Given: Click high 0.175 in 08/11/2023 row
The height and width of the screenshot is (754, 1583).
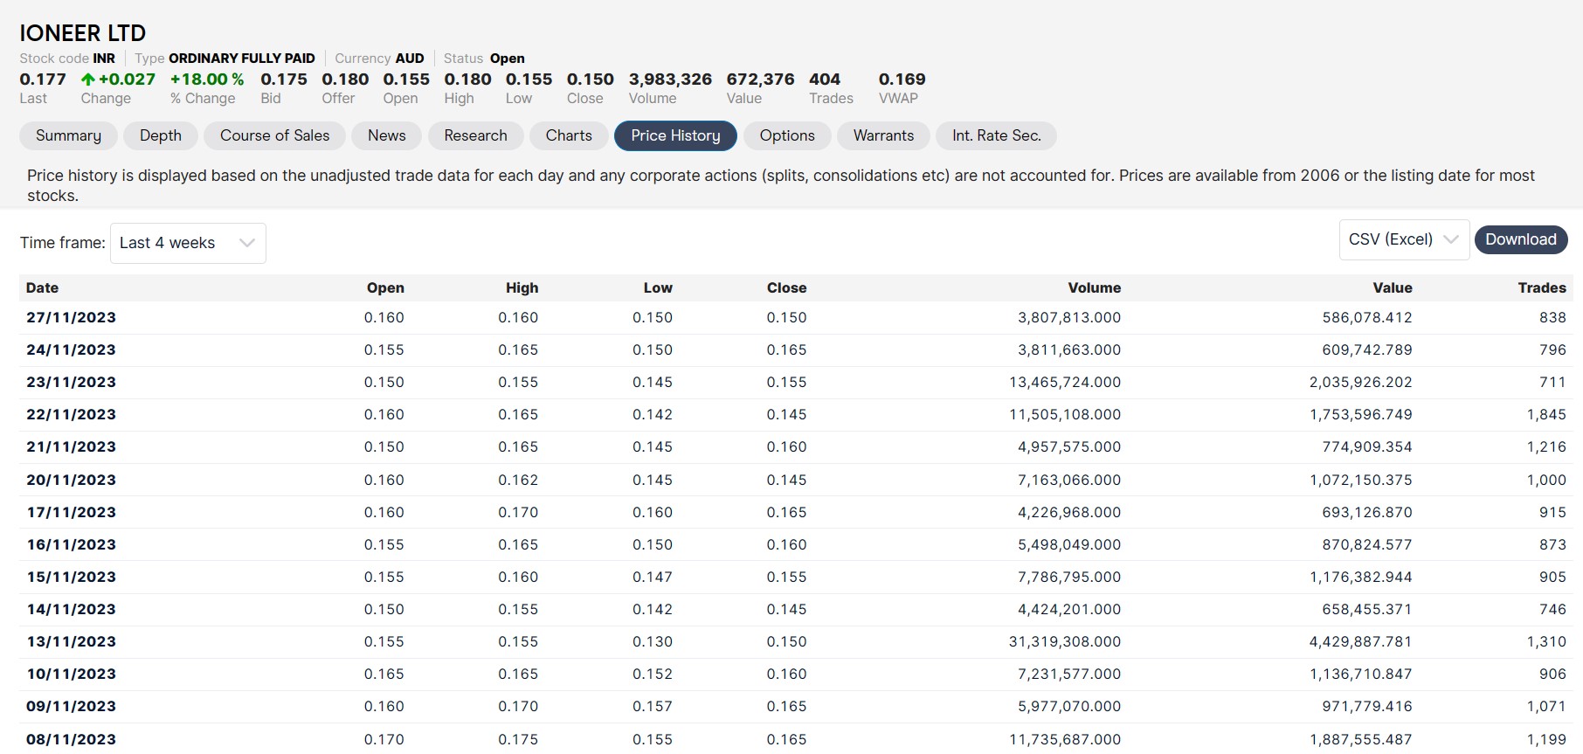Looking at the screenshot, I should click(x=518, y=739).
